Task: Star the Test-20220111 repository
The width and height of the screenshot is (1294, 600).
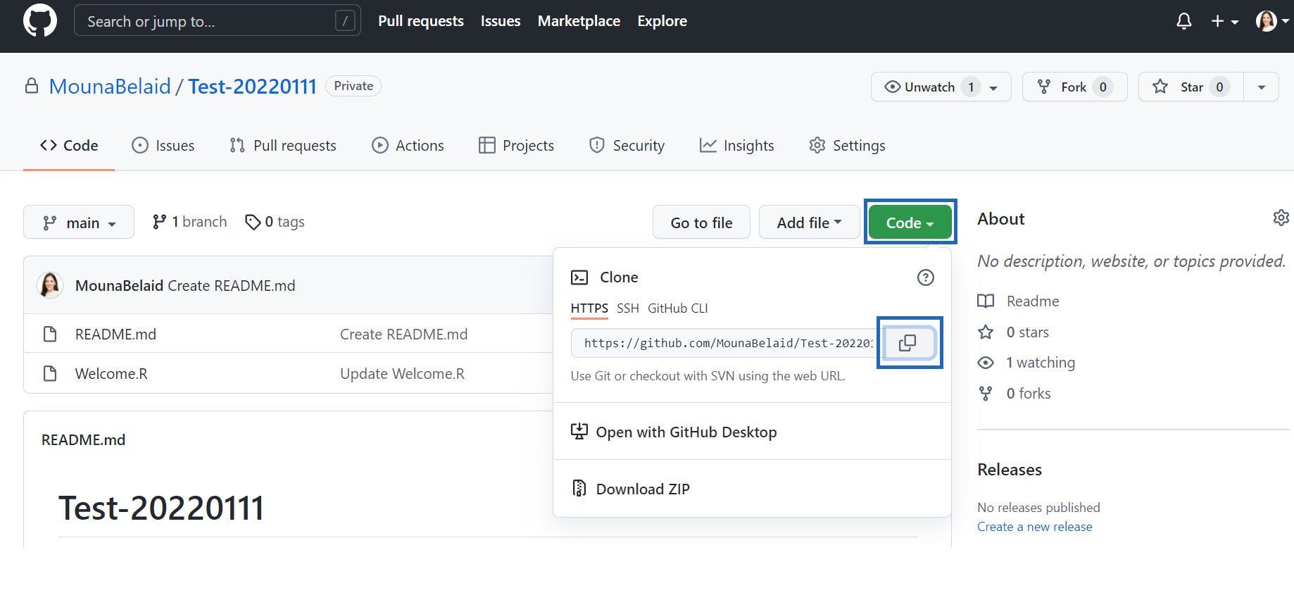Action: click(x=1191, y=87)
